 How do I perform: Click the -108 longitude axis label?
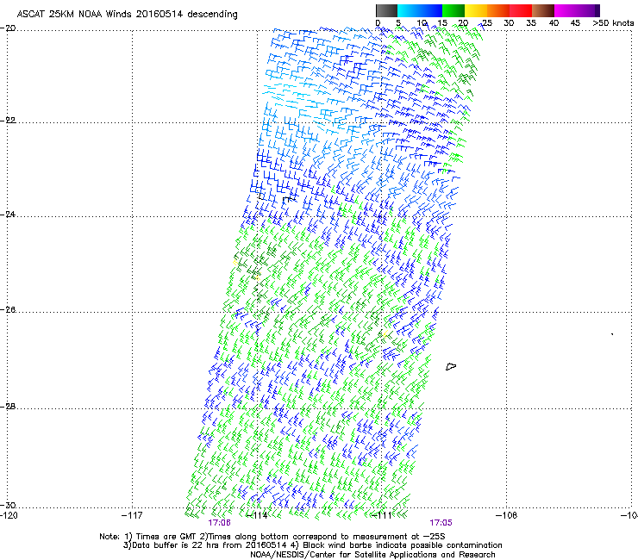(x=507, y=516)
